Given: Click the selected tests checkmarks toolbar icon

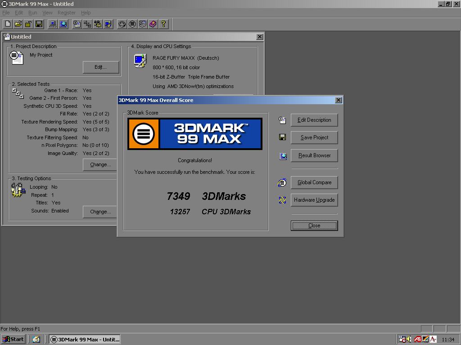Looking at the screenshot, I should [87, 24].
